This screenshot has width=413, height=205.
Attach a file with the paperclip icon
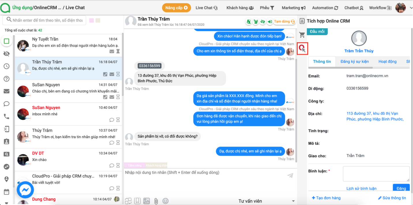[156, 201]
